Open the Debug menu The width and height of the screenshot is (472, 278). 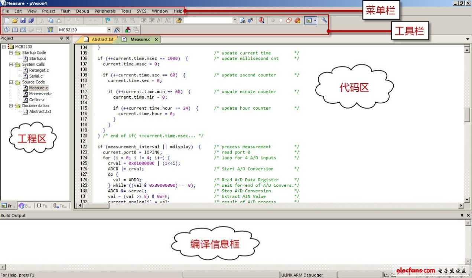pos(82,11)
